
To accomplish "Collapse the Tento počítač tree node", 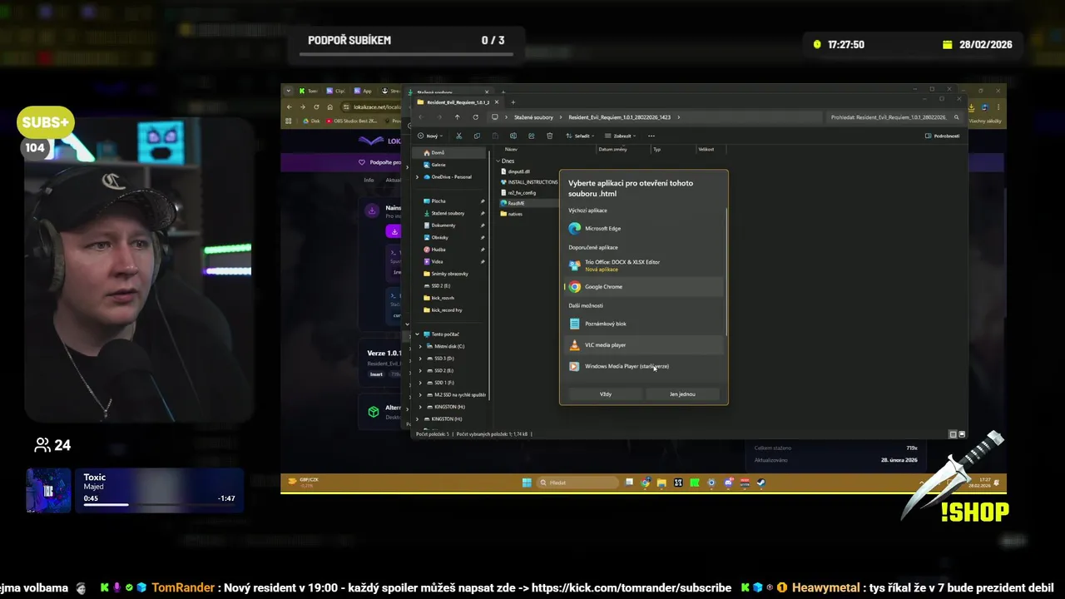I will coord(418,334).
